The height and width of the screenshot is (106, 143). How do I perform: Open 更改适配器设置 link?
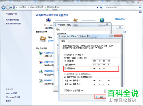coord(12,20)
